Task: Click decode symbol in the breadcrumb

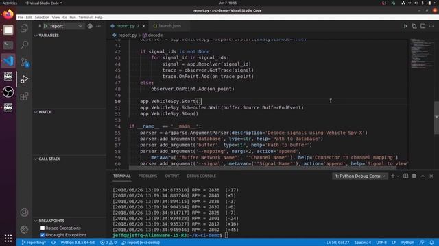Action: point(155,35)
